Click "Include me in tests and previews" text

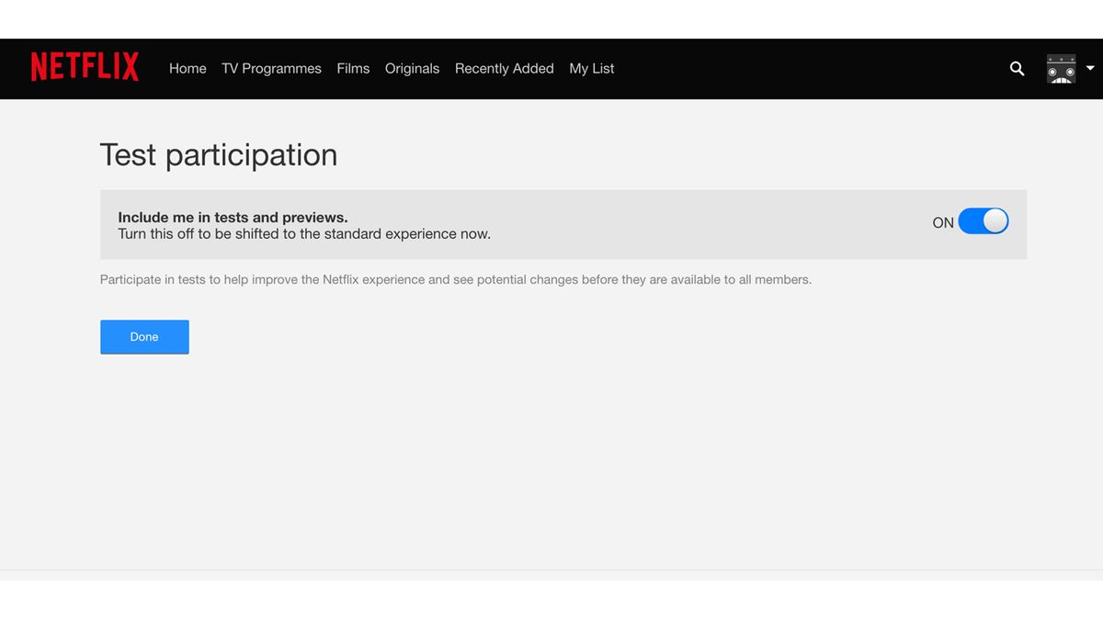pos(233,218)
